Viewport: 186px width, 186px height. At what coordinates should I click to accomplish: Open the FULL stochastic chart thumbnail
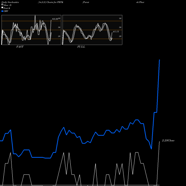[92, 30]
